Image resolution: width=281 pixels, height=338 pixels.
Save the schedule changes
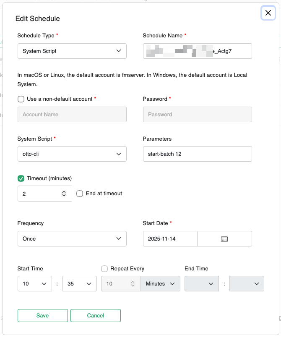pyautogui.click(x=42, y=315)
